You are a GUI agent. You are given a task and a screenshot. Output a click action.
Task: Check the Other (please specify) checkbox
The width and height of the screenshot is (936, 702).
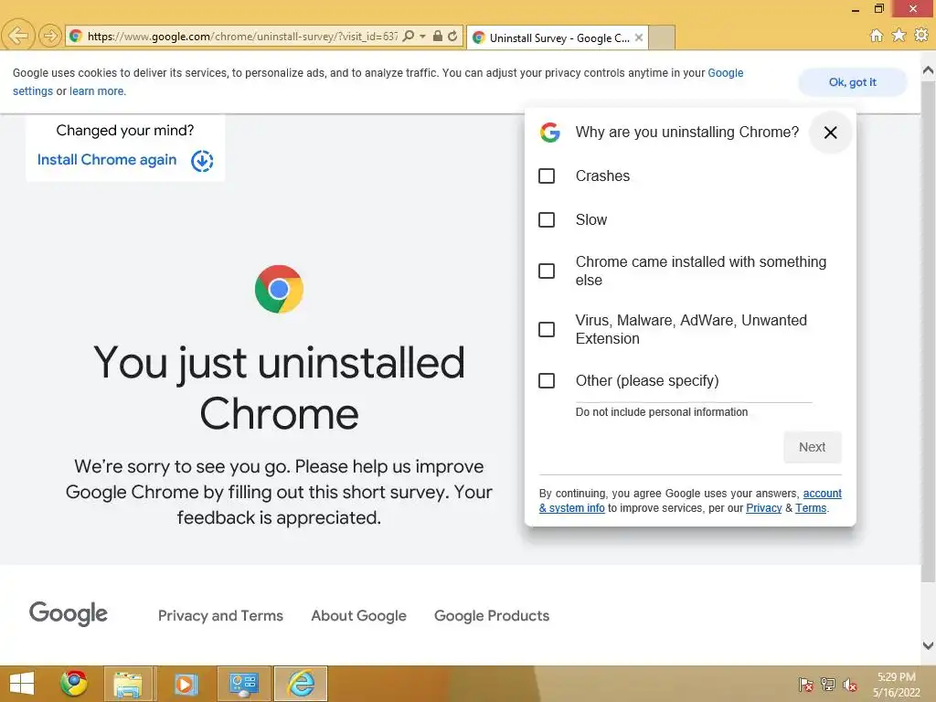547,381
